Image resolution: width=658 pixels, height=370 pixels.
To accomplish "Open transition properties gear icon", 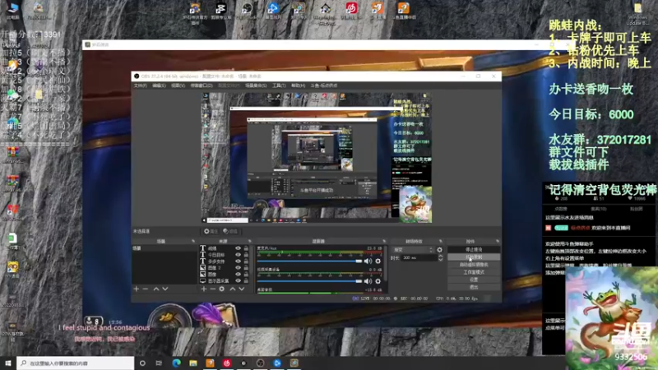I will (x=440, y=250).
